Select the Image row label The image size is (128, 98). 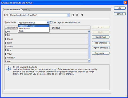click(10, 39)
